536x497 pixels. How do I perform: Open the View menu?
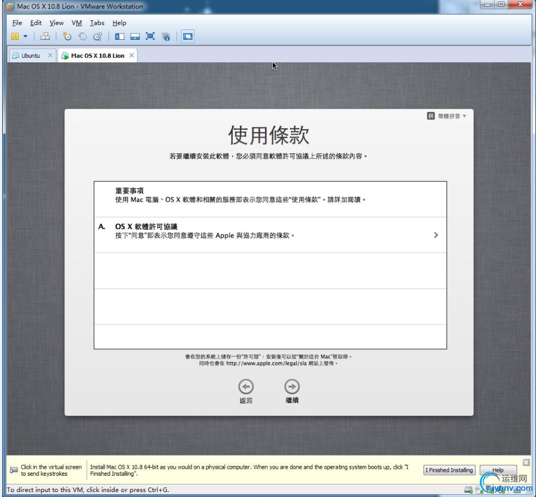point(56,23)
